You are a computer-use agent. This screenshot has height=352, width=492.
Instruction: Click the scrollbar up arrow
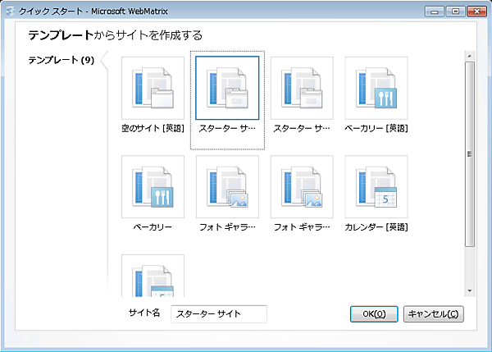pos(469,56)
